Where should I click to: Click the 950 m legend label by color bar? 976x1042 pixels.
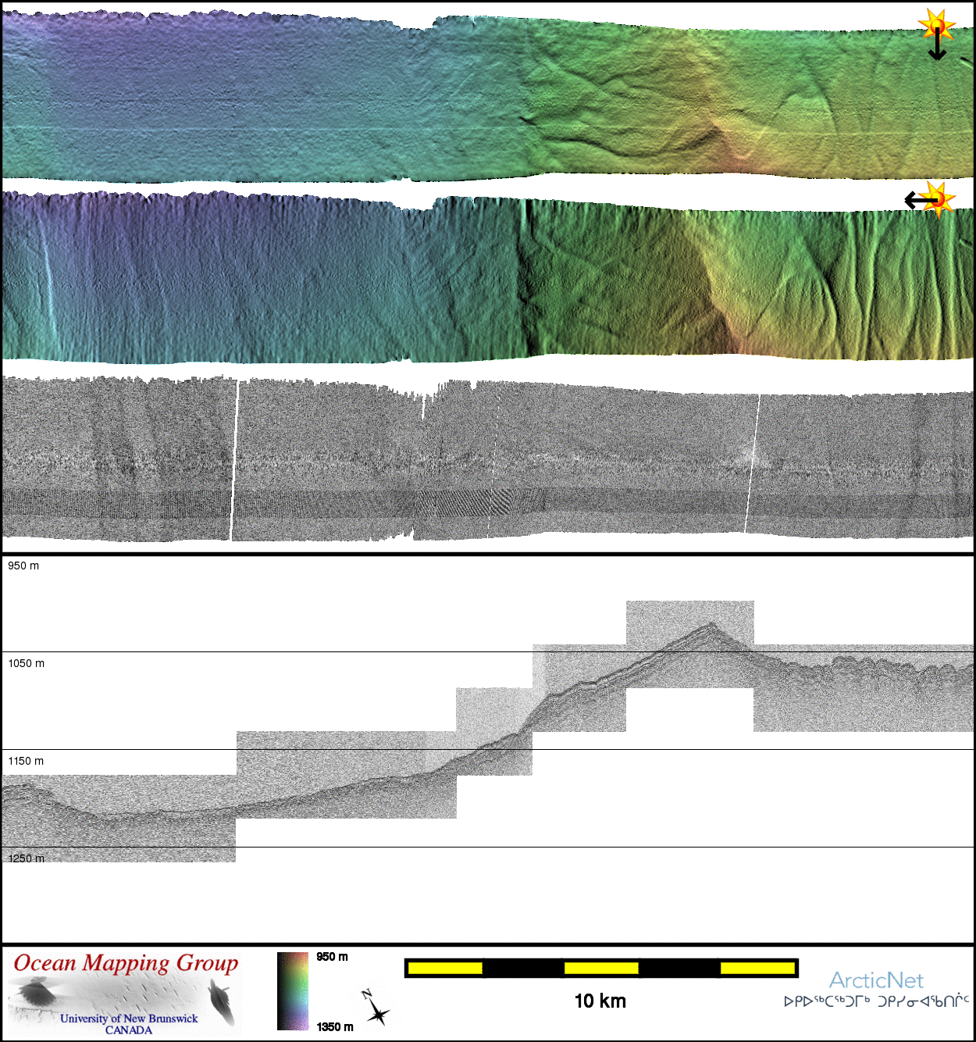point(333,957)
